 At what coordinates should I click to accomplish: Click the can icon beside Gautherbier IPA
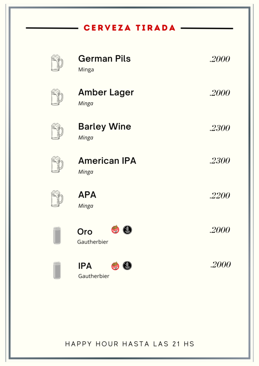[x=57, y=270]
